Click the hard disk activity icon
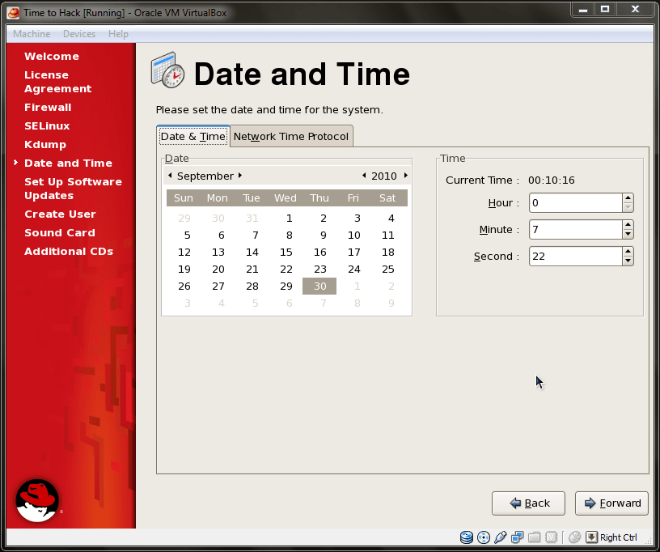The width and height of the screenshot is (660, 552). point(467,537)
